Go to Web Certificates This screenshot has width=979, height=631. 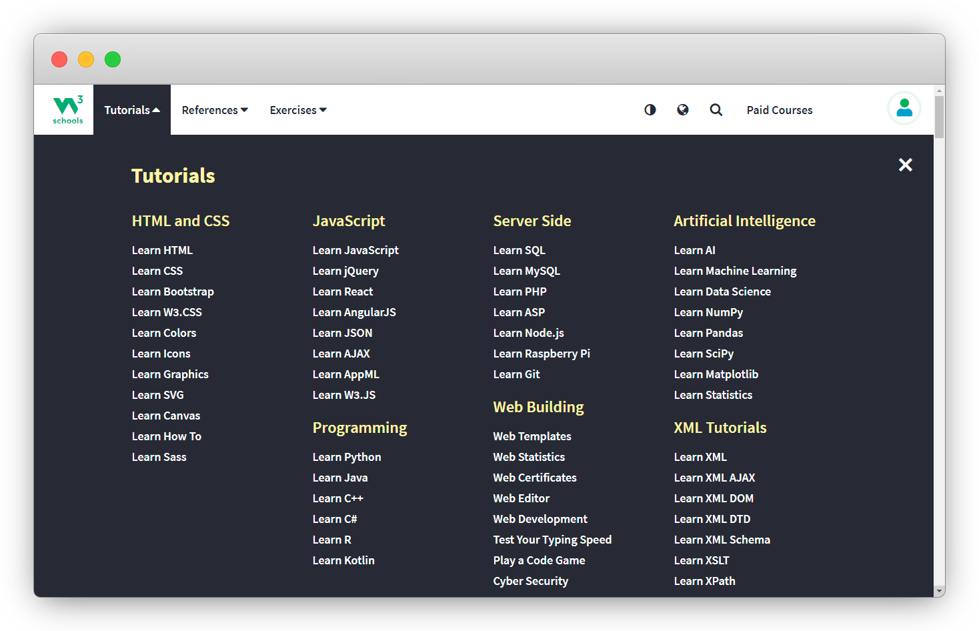[535, 478]
